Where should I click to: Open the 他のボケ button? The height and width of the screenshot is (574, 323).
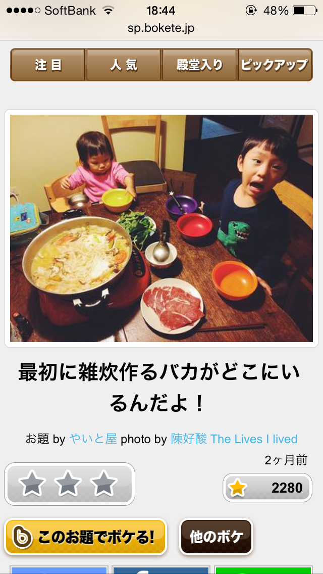click(216, 537)
